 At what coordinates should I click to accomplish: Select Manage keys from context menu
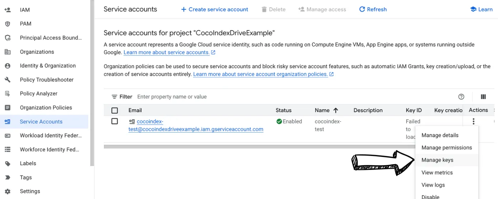point(437,160)
